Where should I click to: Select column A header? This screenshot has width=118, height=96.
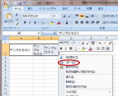click(21, 38)
